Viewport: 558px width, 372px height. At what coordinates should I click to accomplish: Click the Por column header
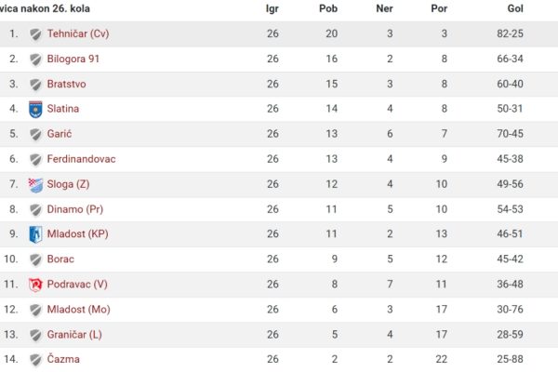click(439, 8)
